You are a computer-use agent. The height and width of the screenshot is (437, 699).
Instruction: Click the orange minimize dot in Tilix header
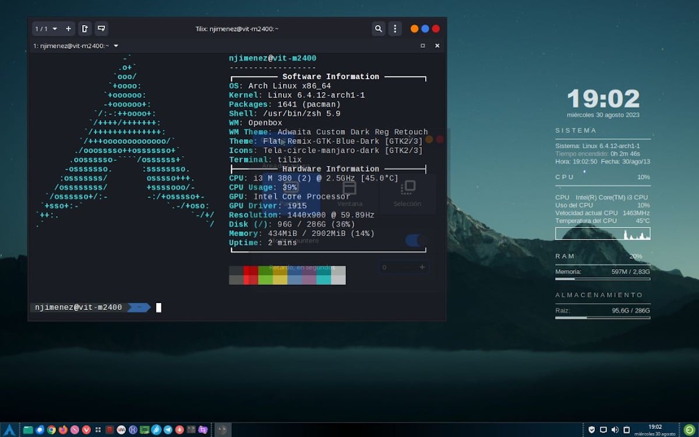(x=415, y=29)
